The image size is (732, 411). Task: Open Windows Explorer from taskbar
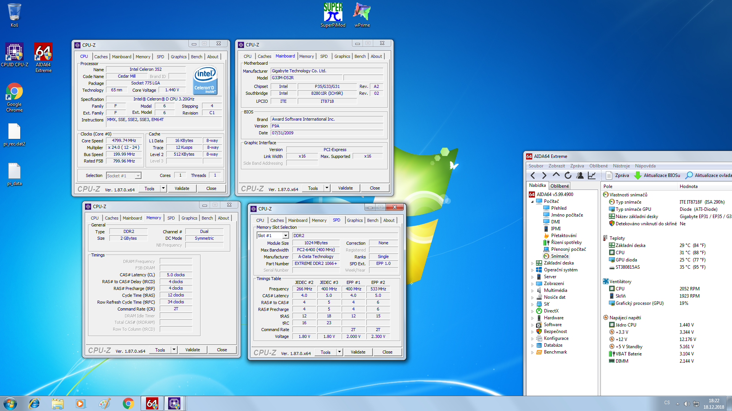point(58,403)
